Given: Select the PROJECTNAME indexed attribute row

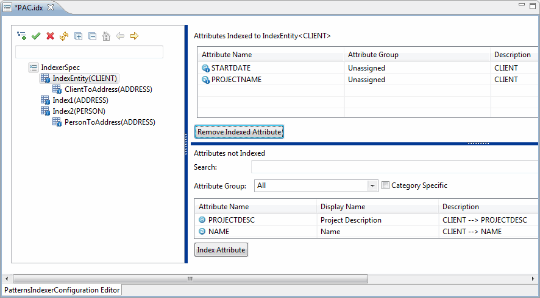Looking at the screenshot, I should (368, 80).
